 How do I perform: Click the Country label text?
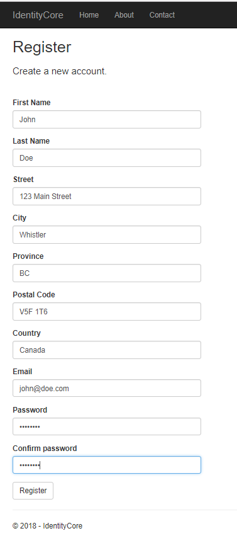pyautogui.click(x=26, y=333)
